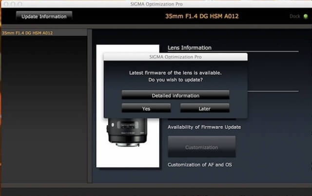312x196 pixels.
Task: Postpone the update by clicking Later
Action: coord(205,109)
